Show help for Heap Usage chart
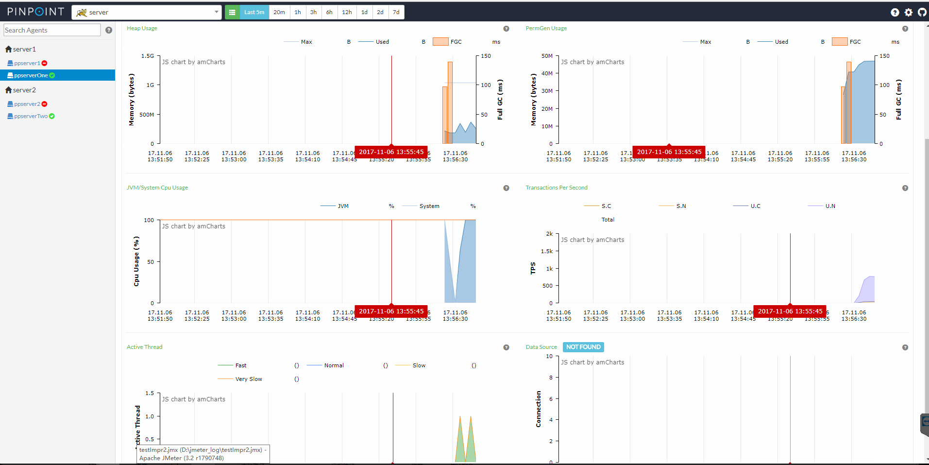This screenshot has height=465, width=929. [506, 29]
